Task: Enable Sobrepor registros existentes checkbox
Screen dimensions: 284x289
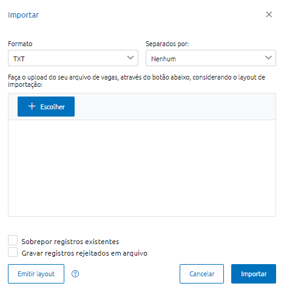Action: coord(13,240)
